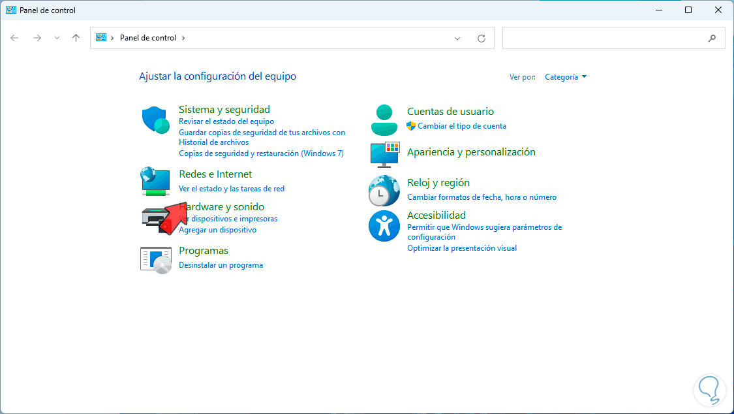
Task: Open Reloj y región category
Action: pos(438,183)
